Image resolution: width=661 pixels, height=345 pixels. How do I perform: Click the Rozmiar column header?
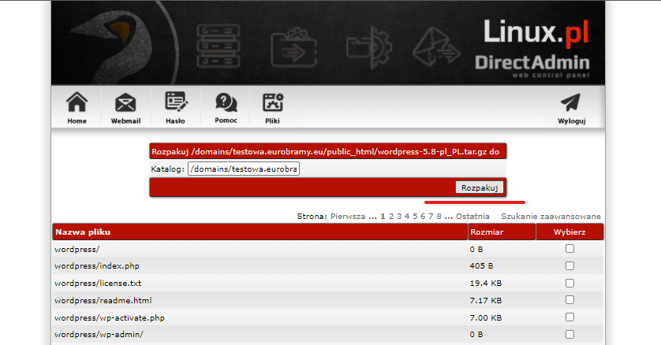tap(487, 232)
